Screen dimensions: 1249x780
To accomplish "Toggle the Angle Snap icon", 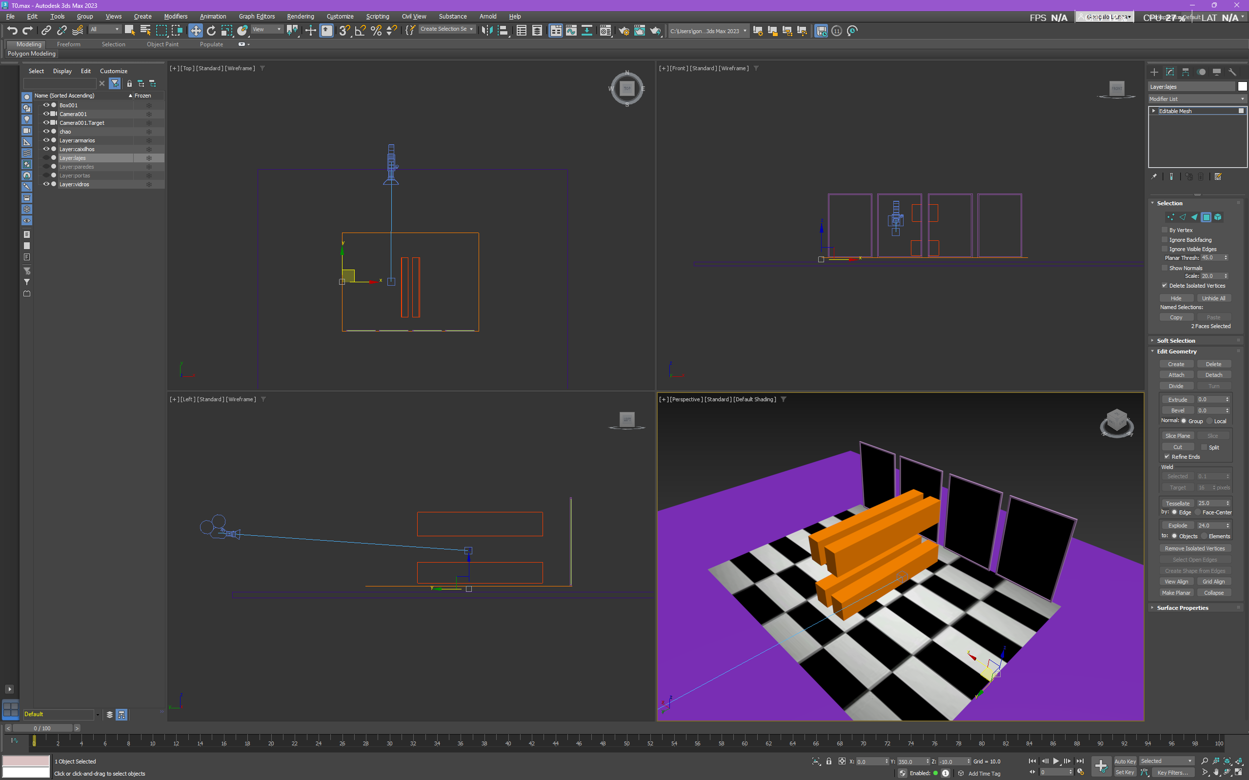I will 360,31.
